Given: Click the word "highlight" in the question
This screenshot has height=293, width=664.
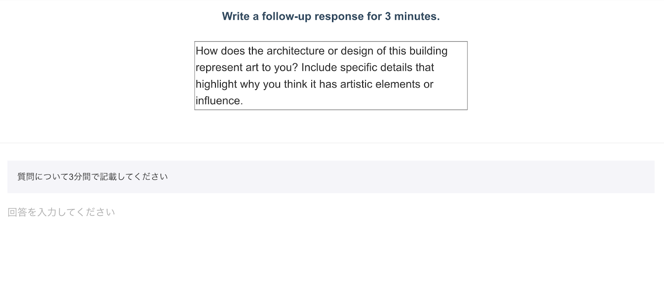Looking at the screenshot, I should tap(216, 84).
